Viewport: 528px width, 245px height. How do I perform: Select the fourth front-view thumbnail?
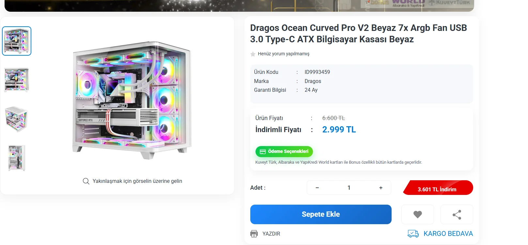click(17, 158)
